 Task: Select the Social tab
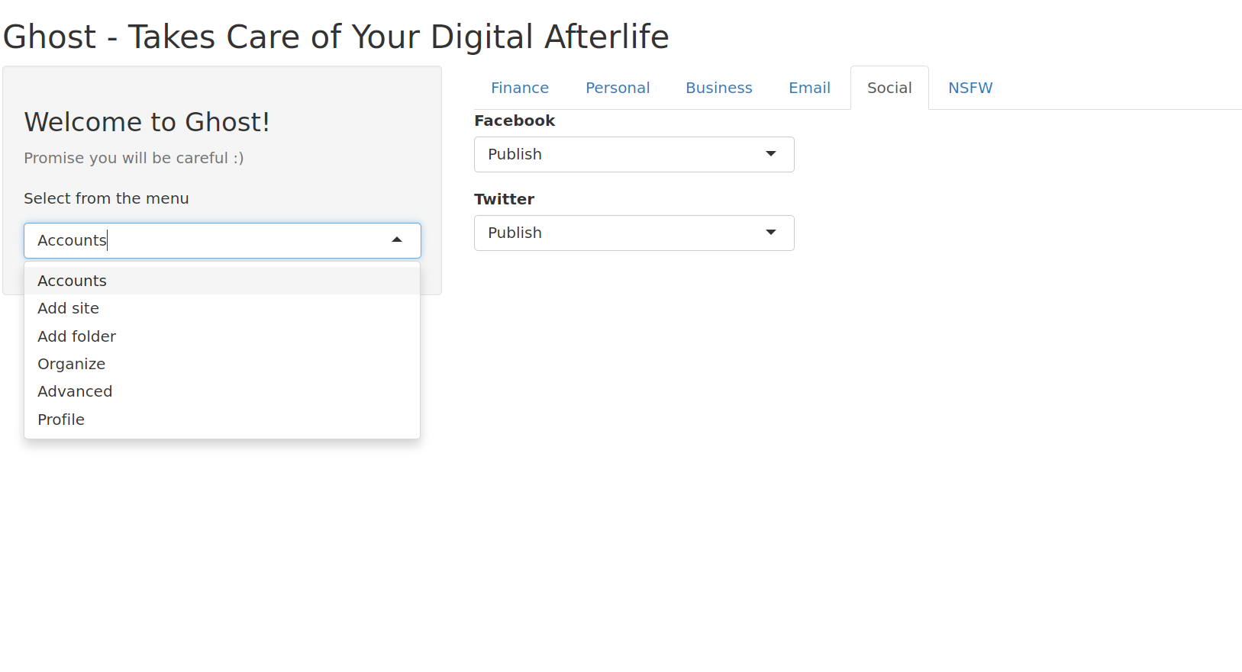[889, 88]
